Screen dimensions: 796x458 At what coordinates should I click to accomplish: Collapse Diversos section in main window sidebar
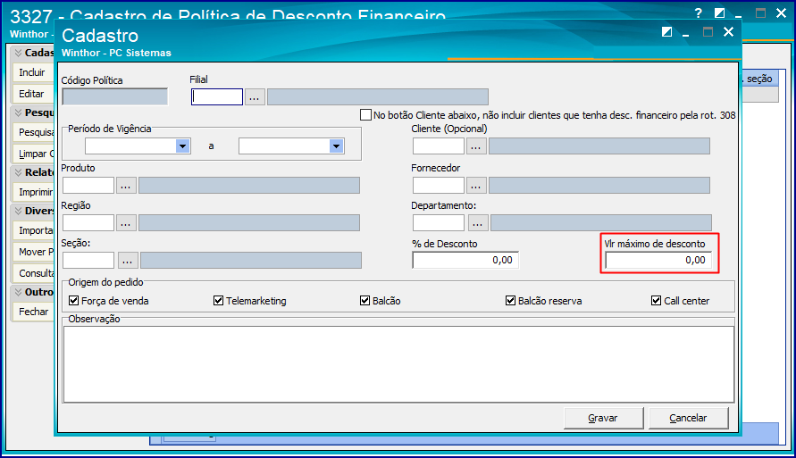18,211
